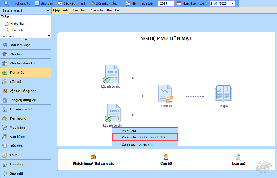The height and width of the screenshot is (178, 277).
Task: Switch to the Kiểm kê tab
Action: 113,10
